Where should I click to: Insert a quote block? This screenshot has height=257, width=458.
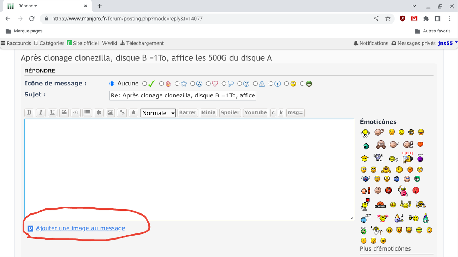coord(64,112)
